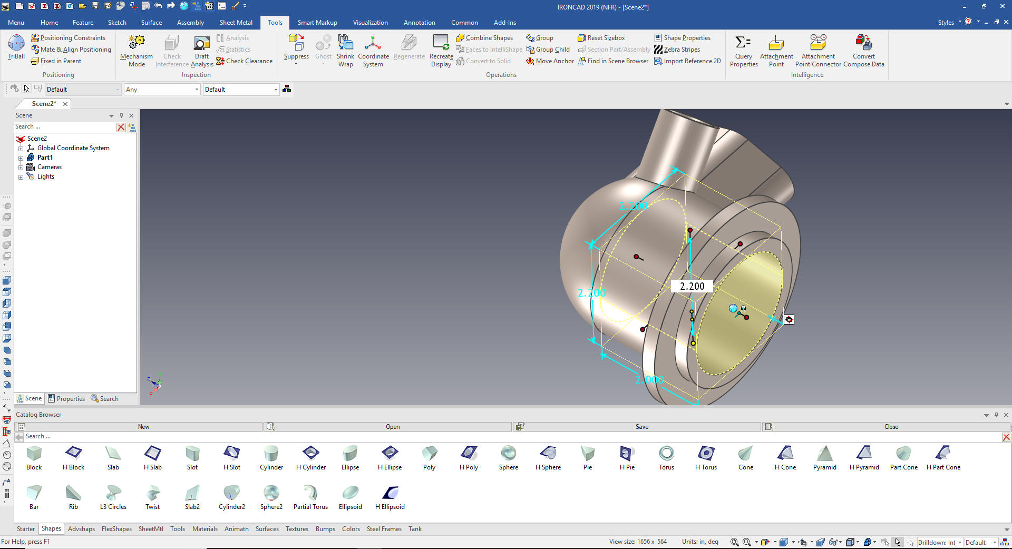
Task: Insert an Attachment Point
Action: click(x=776, y=51)
